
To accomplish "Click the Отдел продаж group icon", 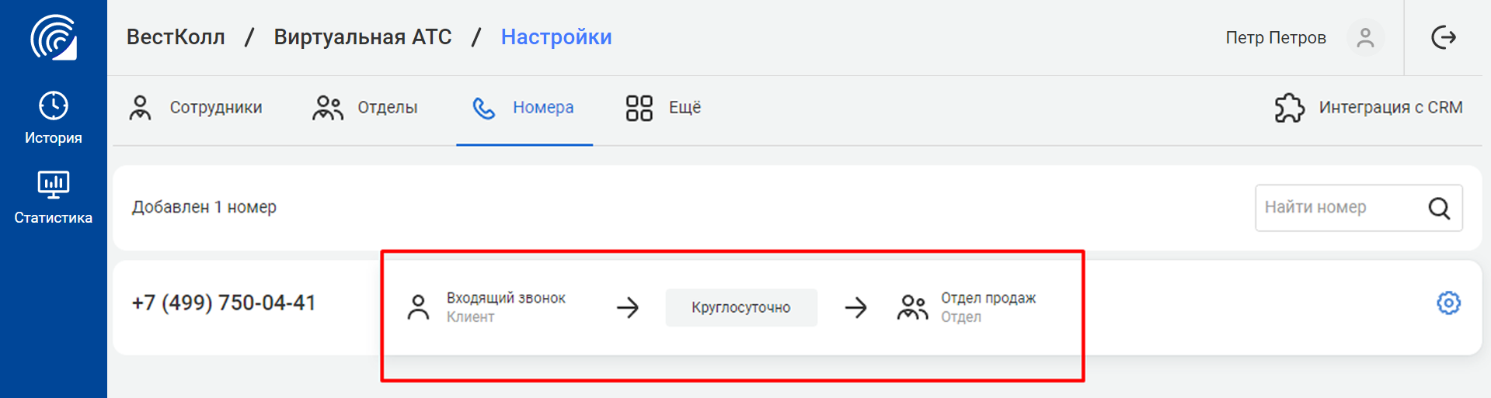I will click(913, 307).
